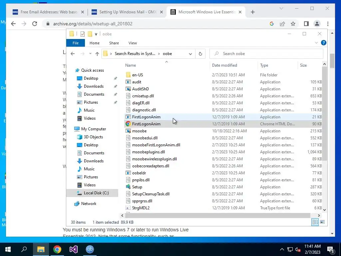This screenshot has width=341, height=256.
Task: Reload the Chrome page
Action: [x=35, y=24]
